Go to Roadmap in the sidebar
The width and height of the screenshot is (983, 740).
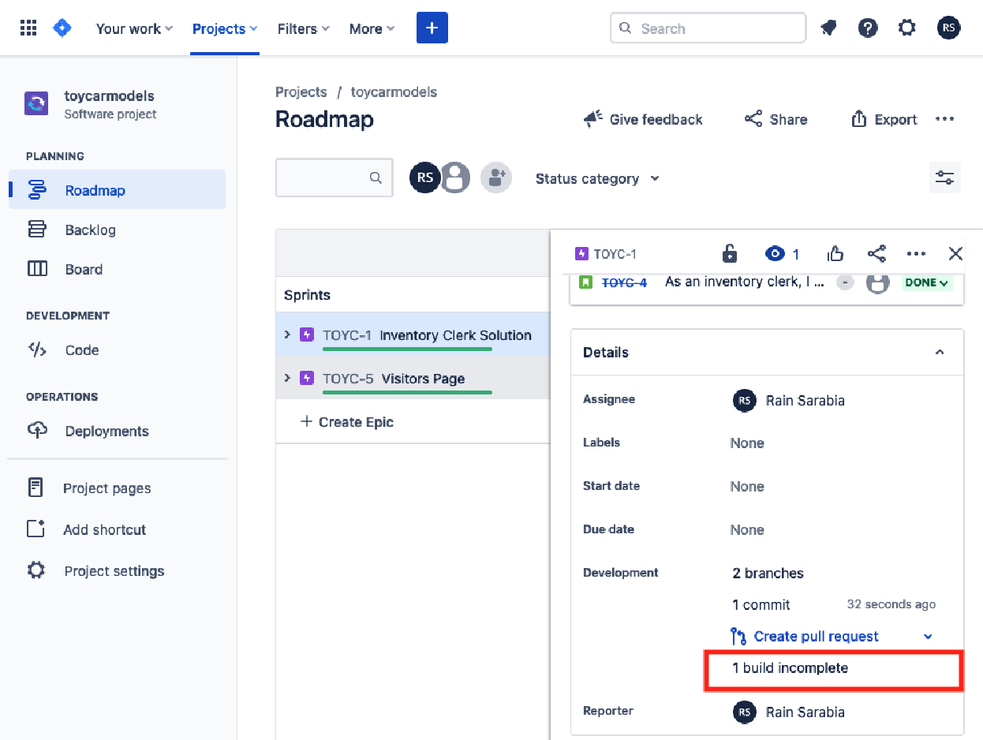click(x=117, y=190)
